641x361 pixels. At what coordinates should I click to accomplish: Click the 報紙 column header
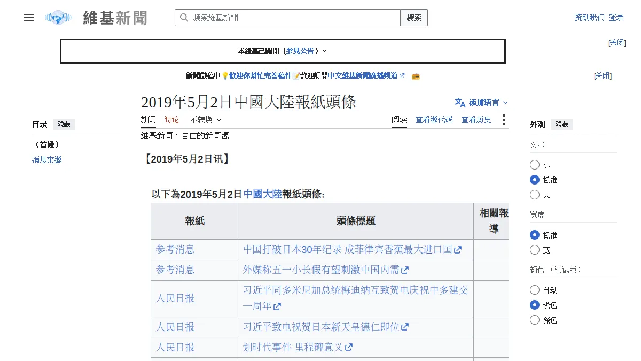pos(194,221)
